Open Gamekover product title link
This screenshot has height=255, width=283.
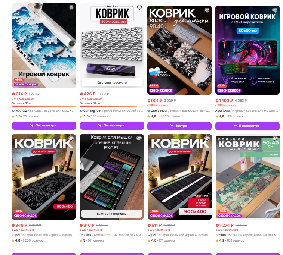(x=190, y=111)
